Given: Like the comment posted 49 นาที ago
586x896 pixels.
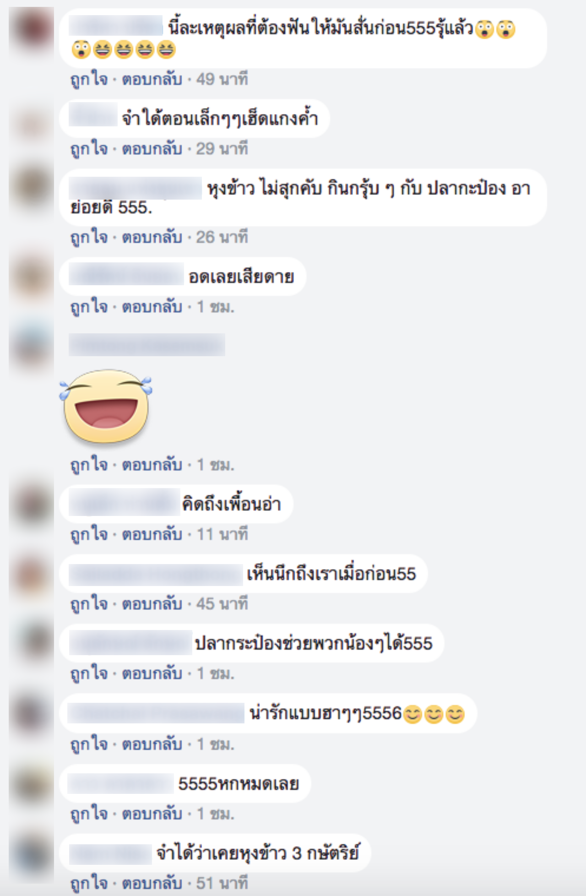Looking at the screenshot, I should click(89, 79).
